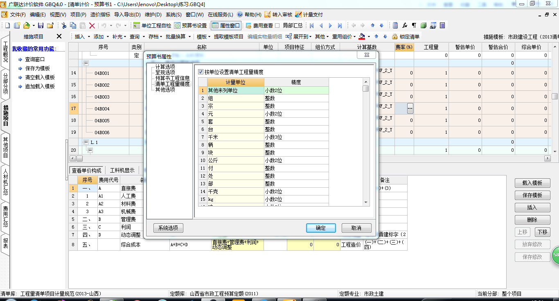Image resolution: width=559 pixels, height=301 pixels.
Task: Open the 导入导出(D) menu
Action: [x=127, y=14]
